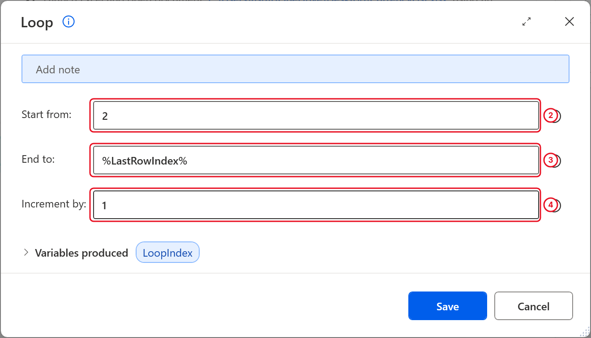This screenshot has width=591, height=338.
Task: Click the Loop dialog title text
Action: [x=37, y=22]
